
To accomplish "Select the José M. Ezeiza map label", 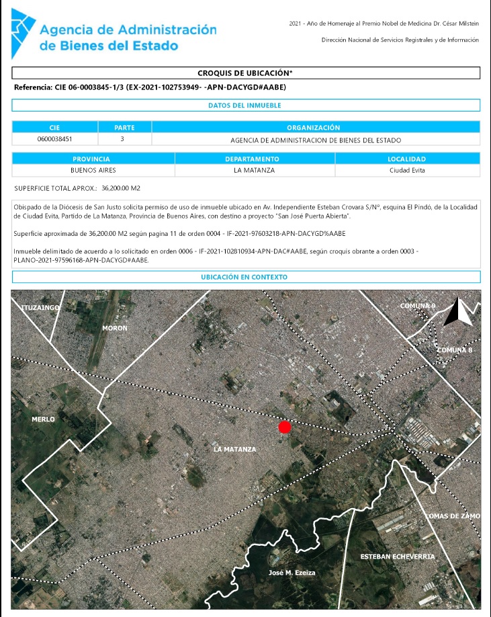I will (291, 573).
